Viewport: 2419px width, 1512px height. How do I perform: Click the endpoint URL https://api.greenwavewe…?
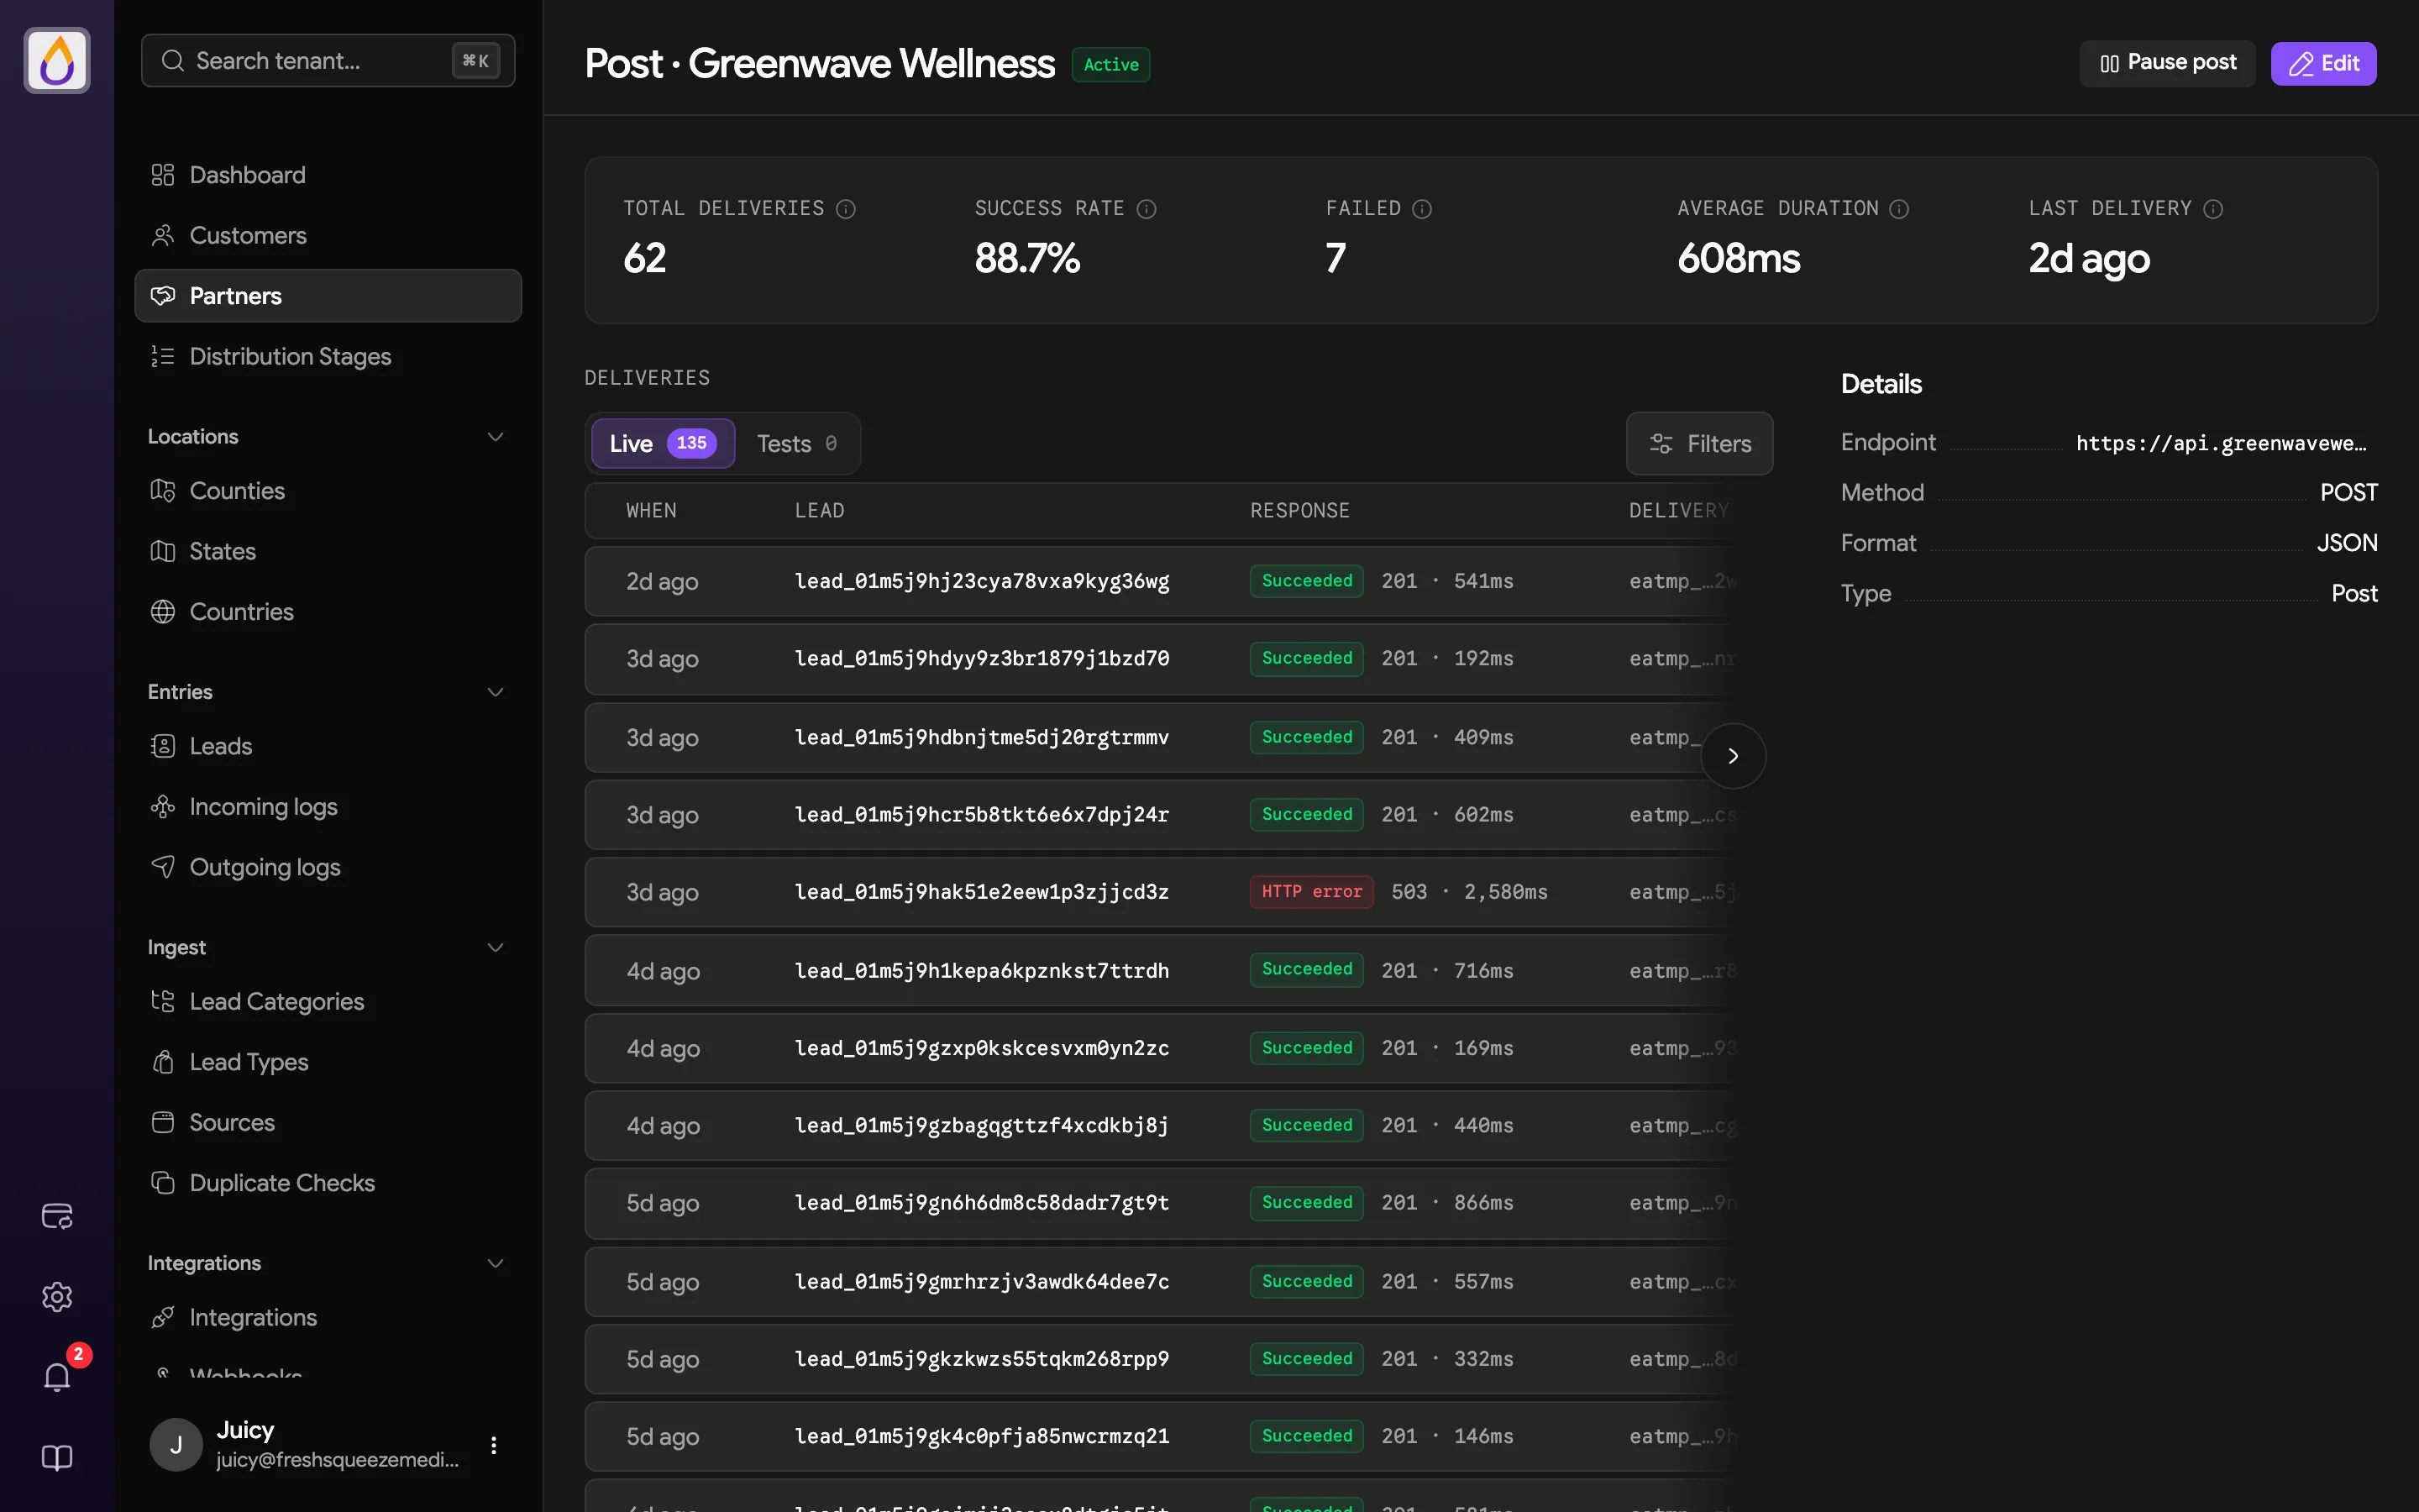(x=2221, y=443)
